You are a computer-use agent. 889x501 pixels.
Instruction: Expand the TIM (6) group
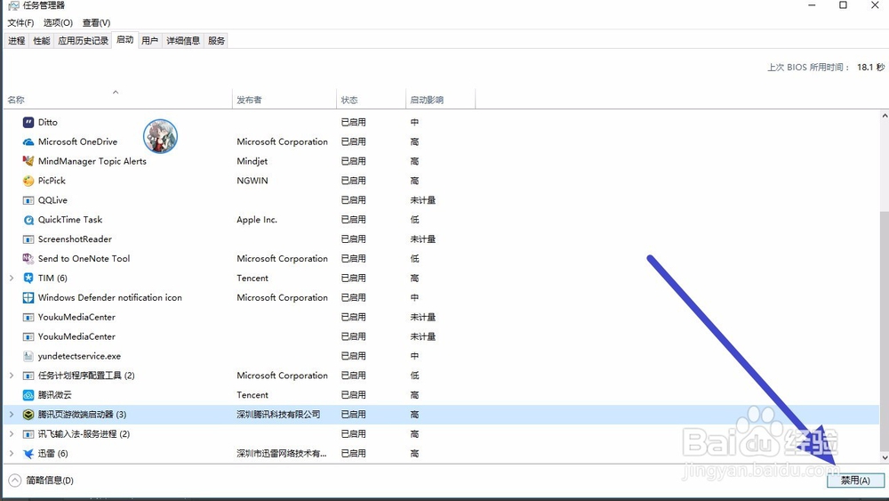(x=12, y=278)
